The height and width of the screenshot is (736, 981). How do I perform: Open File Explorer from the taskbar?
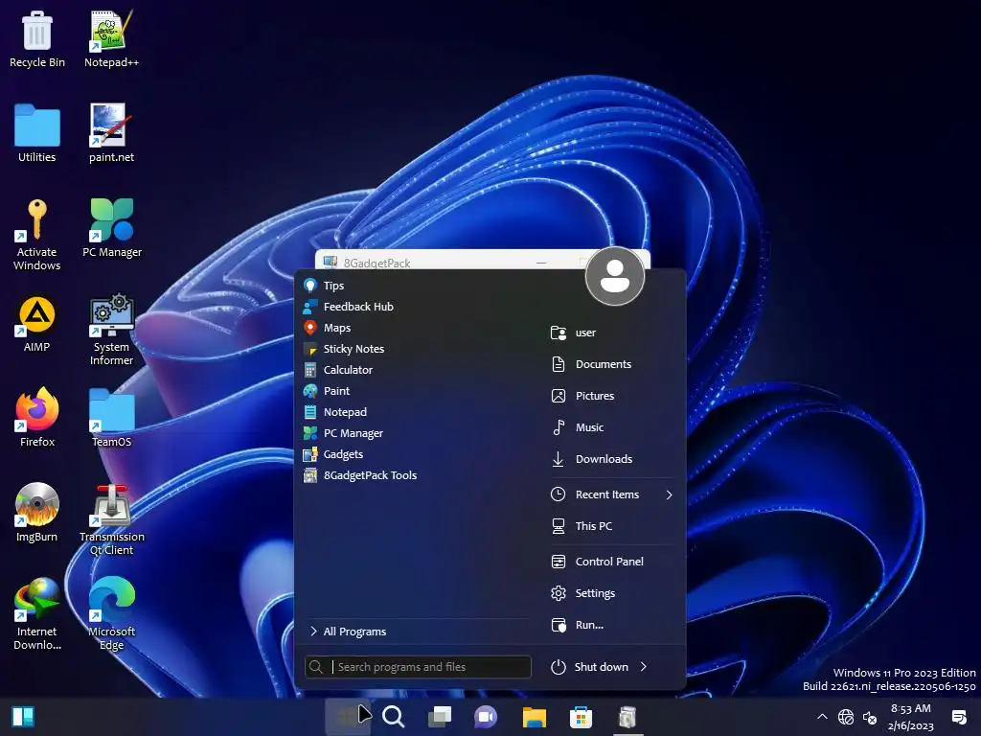[x=535, y=717]
